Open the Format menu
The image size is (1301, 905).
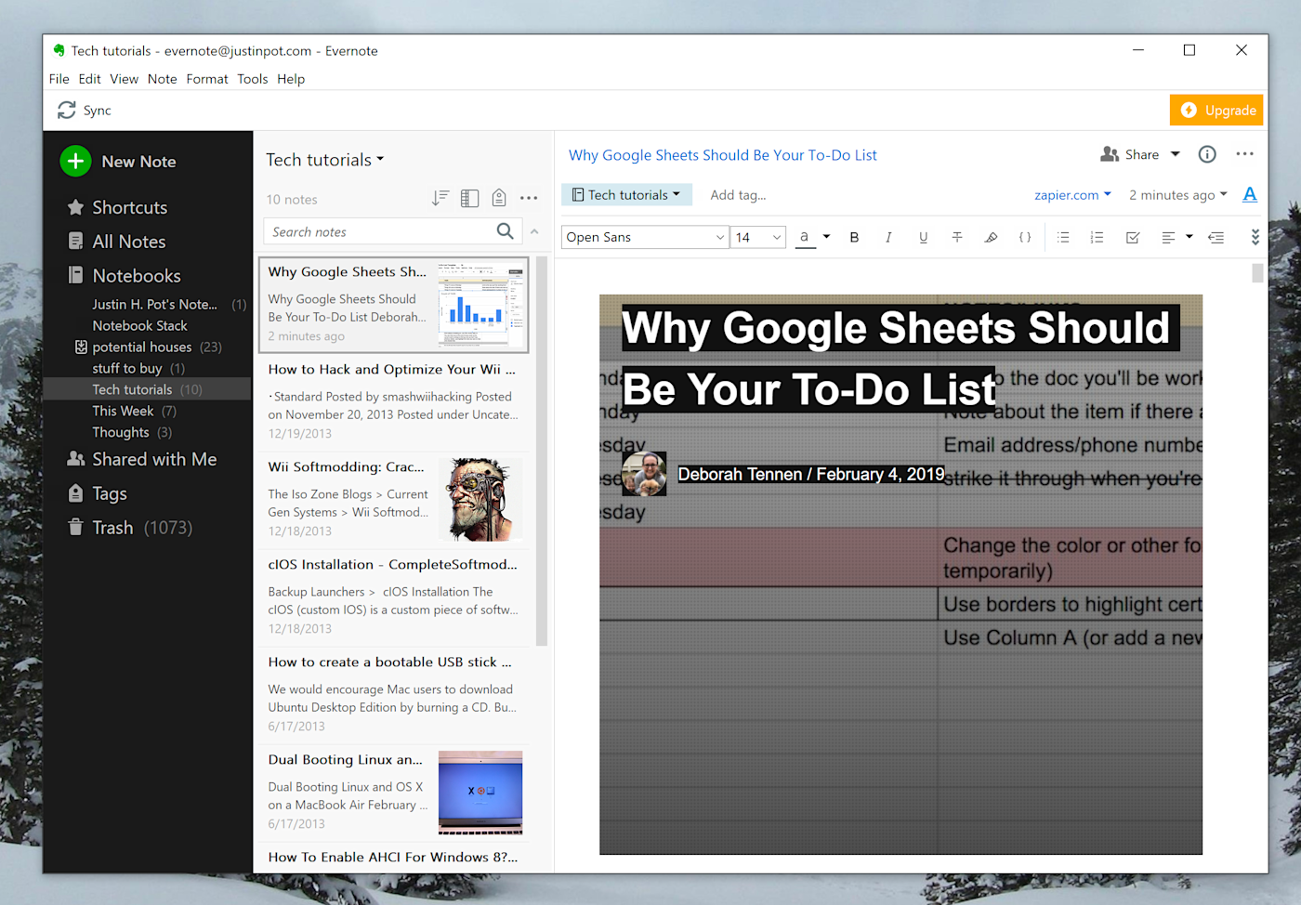tap(206, 79)
